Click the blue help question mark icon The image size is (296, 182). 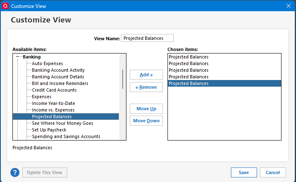[15, 172]
